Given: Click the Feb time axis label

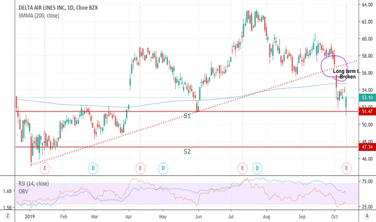Looking at the screenshot, I should point(64,216).
